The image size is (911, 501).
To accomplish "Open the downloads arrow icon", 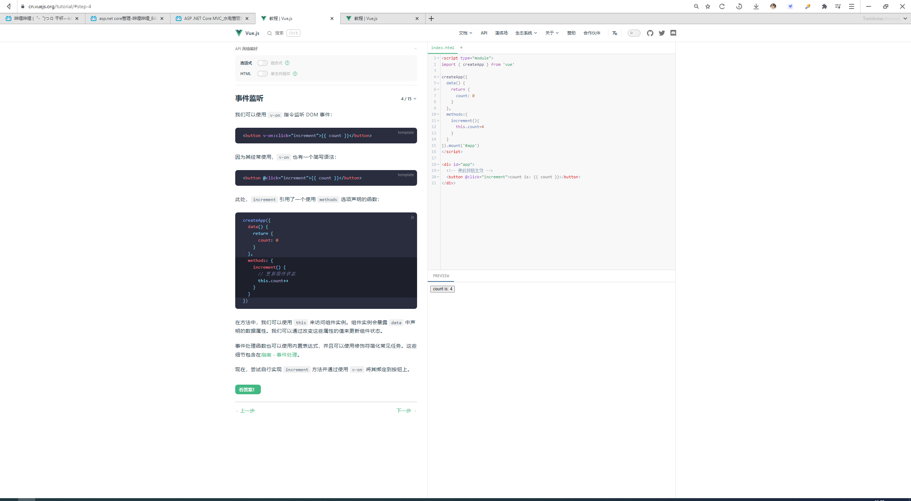I will 756,6.
